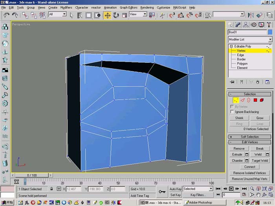Click the Grow selection button
This screenshot has height=206, width=275.
[x=260, y=118]
